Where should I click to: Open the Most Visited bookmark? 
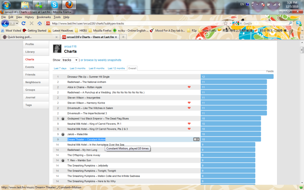(x=11, y=31)
